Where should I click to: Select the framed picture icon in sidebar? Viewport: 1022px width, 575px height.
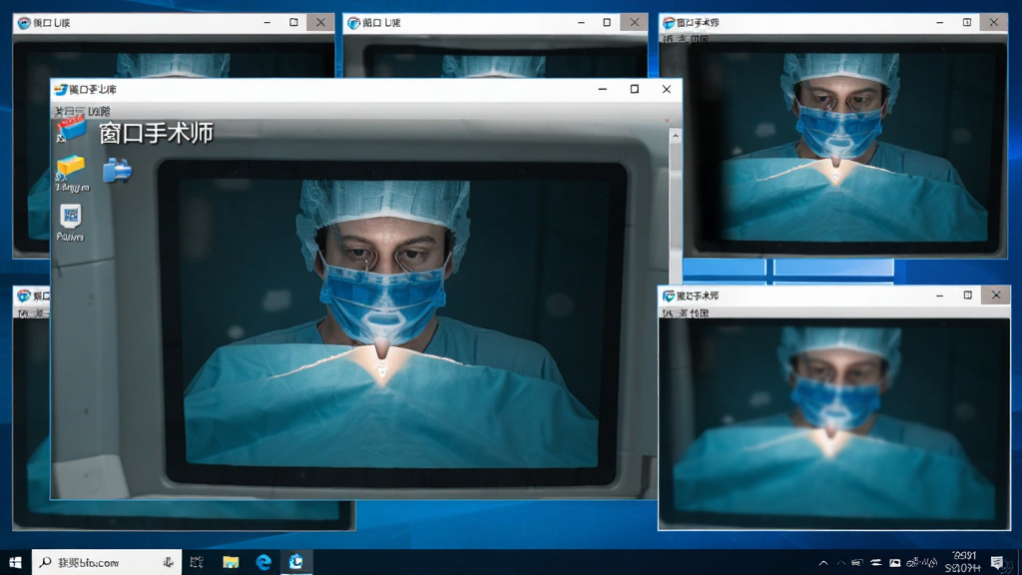(x=71, y=216)
